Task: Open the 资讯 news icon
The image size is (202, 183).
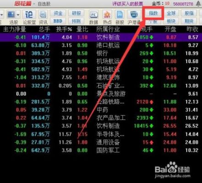Action: pos(43,15)
